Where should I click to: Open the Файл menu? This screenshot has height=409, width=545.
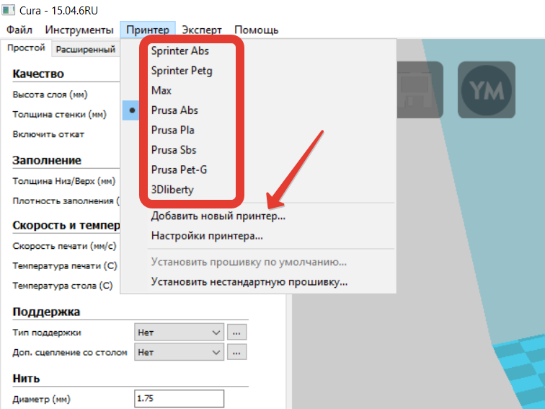(x=19, y=30)
